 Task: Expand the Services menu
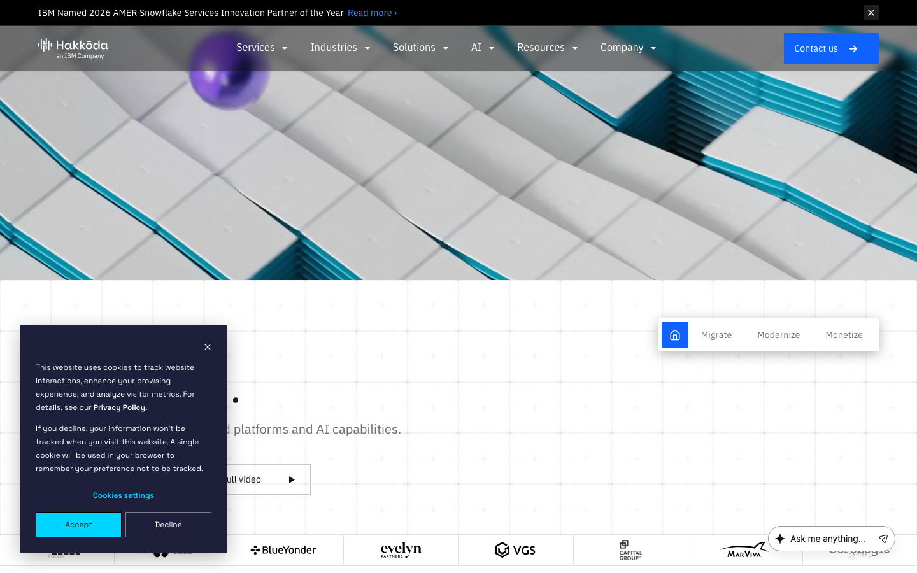coord(262,48)
